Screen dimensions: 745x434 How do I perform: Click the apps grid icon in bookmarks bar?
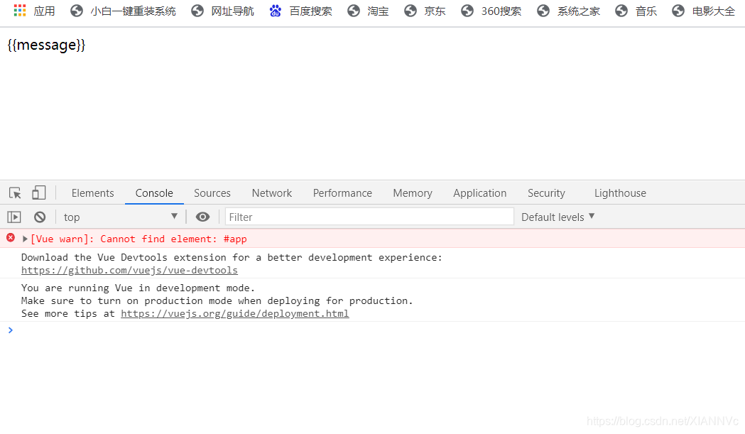tap(19, 11)
